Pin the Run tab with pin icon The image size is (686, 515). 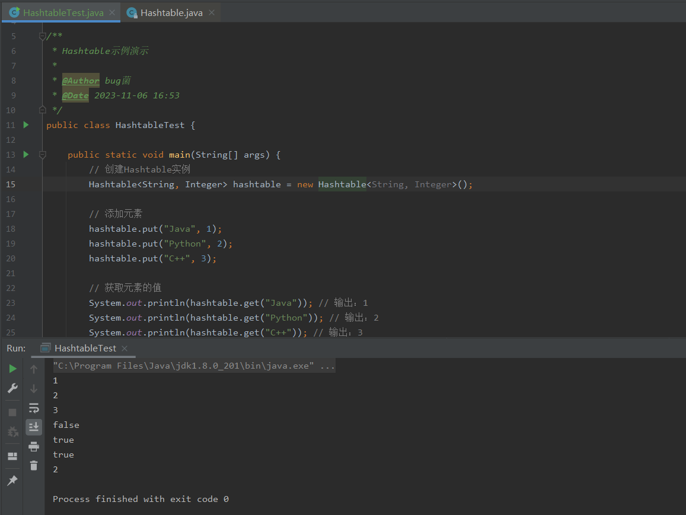[x=12, y=480]
